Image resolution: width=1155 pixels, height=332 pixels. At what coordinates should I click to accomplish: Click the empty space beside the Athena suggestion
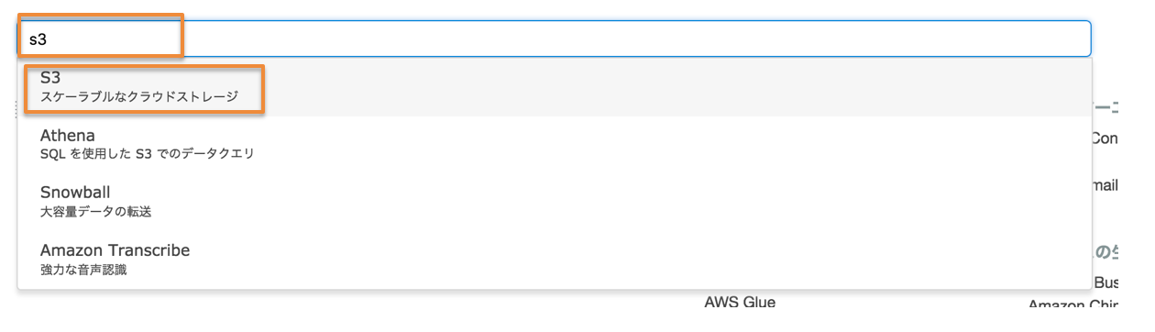click(678, 145)
